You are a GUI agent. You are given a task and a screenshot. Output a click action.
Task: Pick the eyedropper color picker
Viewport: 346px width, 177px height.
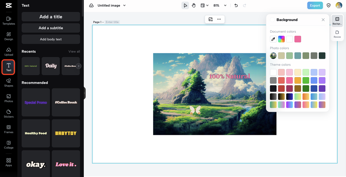pos(273,39)
